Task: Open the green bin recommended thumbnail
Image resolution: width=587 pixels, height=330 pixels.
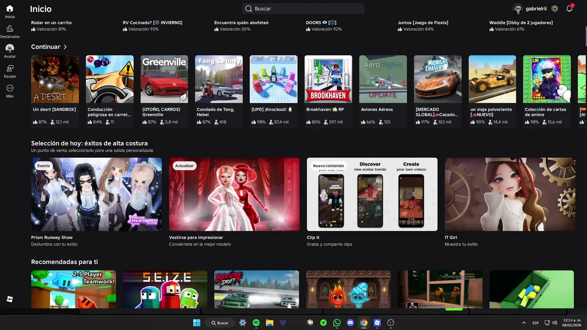Action: [x=532, y=289]
